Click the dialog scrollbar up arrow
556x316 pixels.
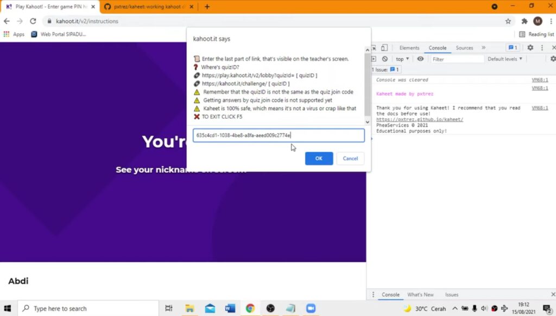click(368, 50)
